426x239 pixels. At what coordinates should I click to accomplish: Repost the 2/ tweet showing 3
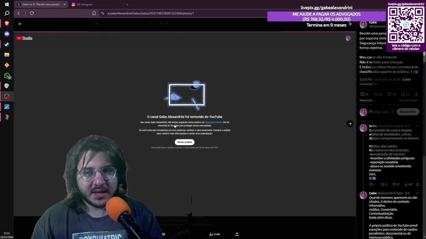click(384, 185)
